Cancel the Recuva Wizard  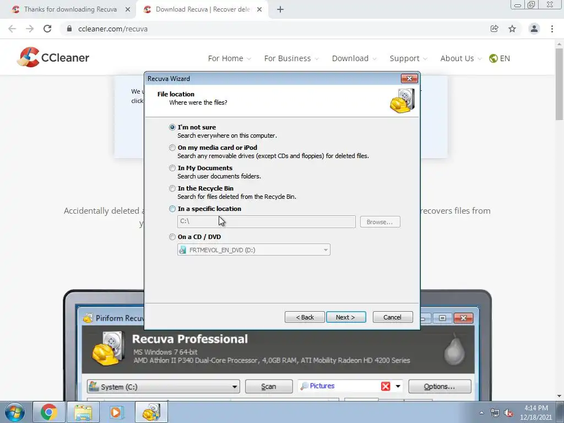pyautogui.click(x=392, y=317)
